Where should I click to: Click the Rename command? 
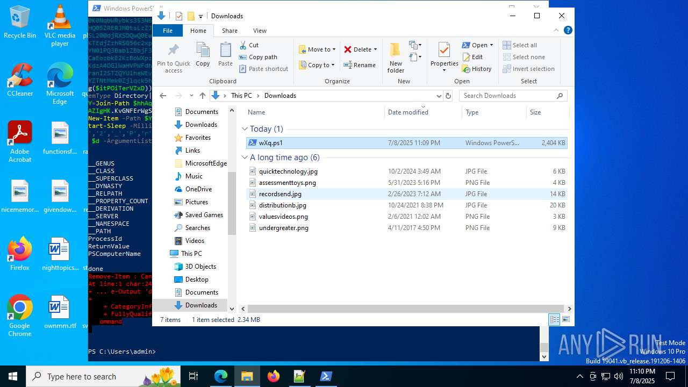coord(360,65)
